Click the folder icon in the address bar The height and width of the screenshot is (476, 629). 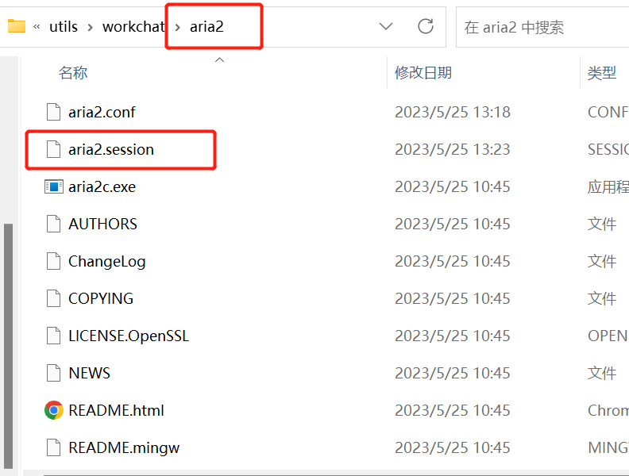point(17,26)
